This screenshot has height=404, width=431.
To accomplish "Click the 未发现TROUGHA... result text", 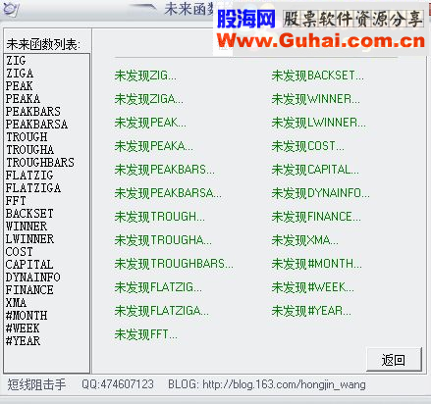I will (163, 240).
